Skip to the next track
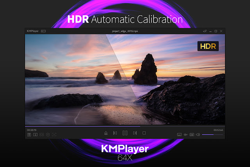Screen dimensions: 250x167 pyautogui.click(x=135, y=133)
